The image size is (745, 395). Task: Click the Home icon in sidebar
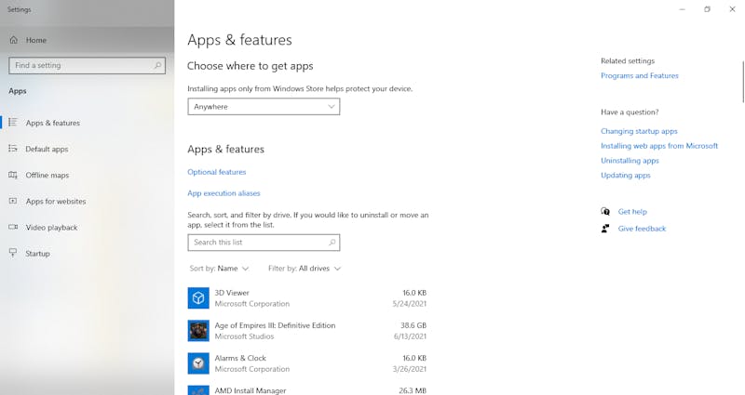click(14, 40)
